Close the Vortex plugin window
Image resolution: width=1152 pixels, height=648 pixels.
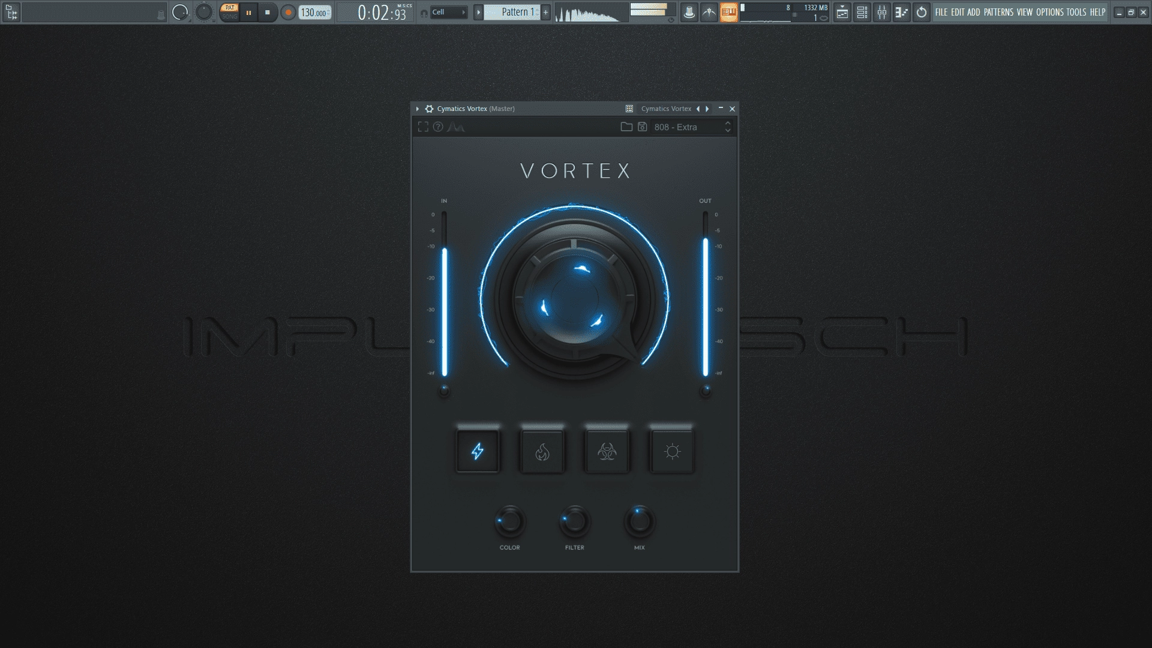tap(732, 109)
